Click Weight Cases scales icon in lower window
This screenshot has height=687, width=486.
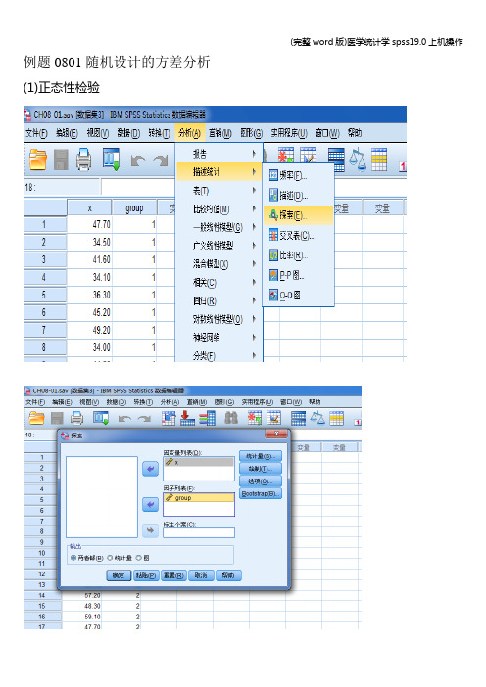(317, 418)
